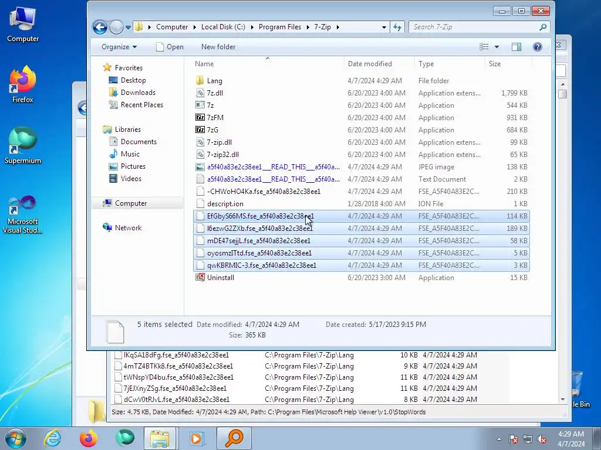Click the Supermium desktop shortcut

(23, 145)
